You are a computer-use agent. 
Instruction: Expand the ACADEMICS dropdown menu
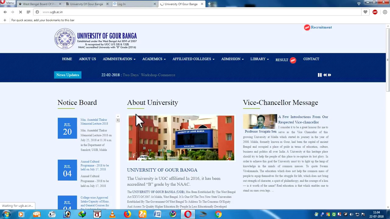(x=154, y=59)
